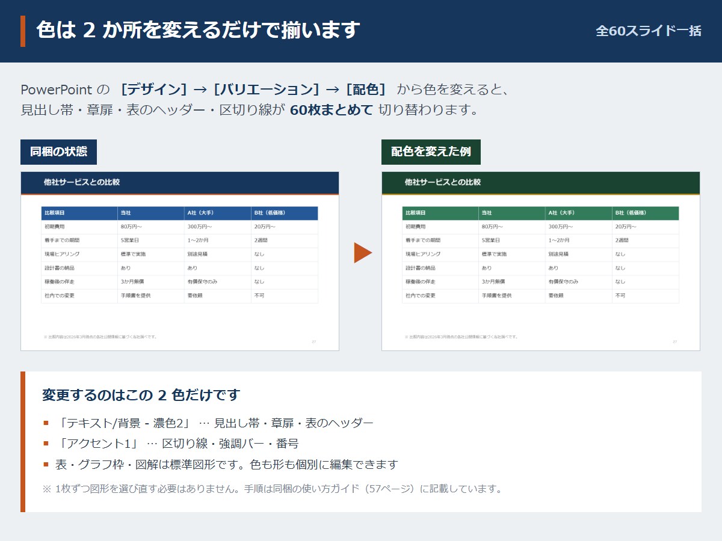722x541 pixels.
Task: Select the [バリエーション] text in the instructions
Action: [266, 90]
